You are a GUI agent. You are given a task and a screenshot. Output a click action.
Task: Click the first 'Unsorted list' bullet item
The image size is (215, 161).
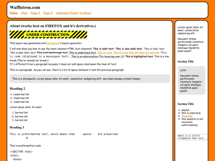(21, 94)
